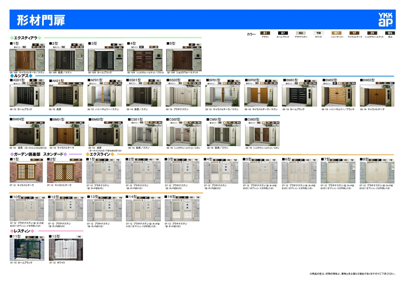Viewport: 405px width, 286px height.
Task: Open the エクスティアラ 2型 gate photo
Action: (x=66, y=60)
